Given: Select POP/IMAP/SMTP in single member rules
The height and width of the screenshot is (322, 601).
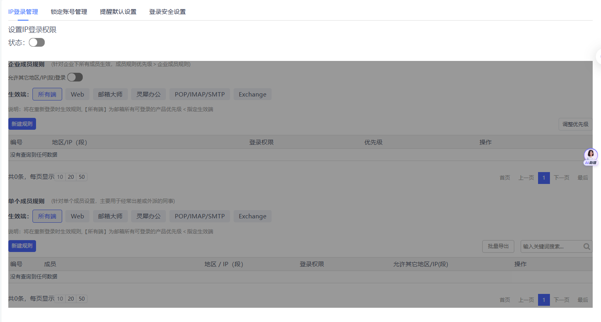Looking at the screenshot, I should tap(200, 216).
